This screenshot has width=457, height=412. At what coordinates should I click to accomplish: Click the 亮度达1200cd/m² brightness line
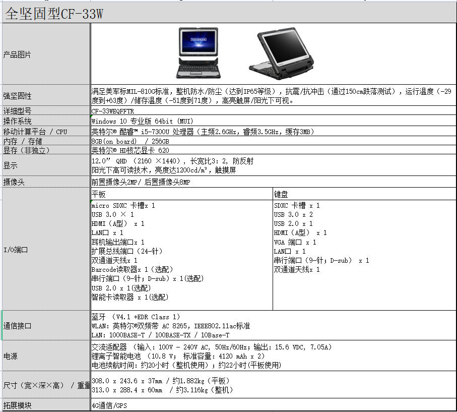(164, 170)
